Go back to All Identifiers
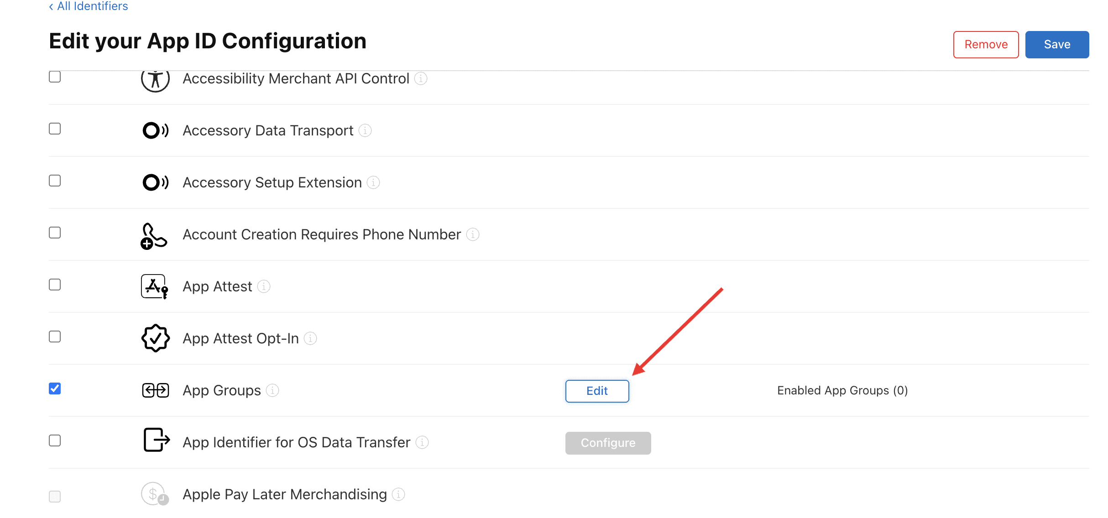1108x518 pixels. [x=89, y=6]
